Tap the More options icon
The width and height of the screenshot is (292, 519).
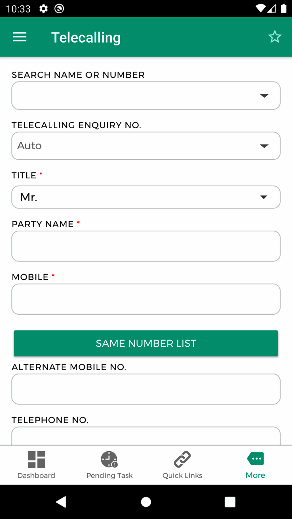(255, 459)
